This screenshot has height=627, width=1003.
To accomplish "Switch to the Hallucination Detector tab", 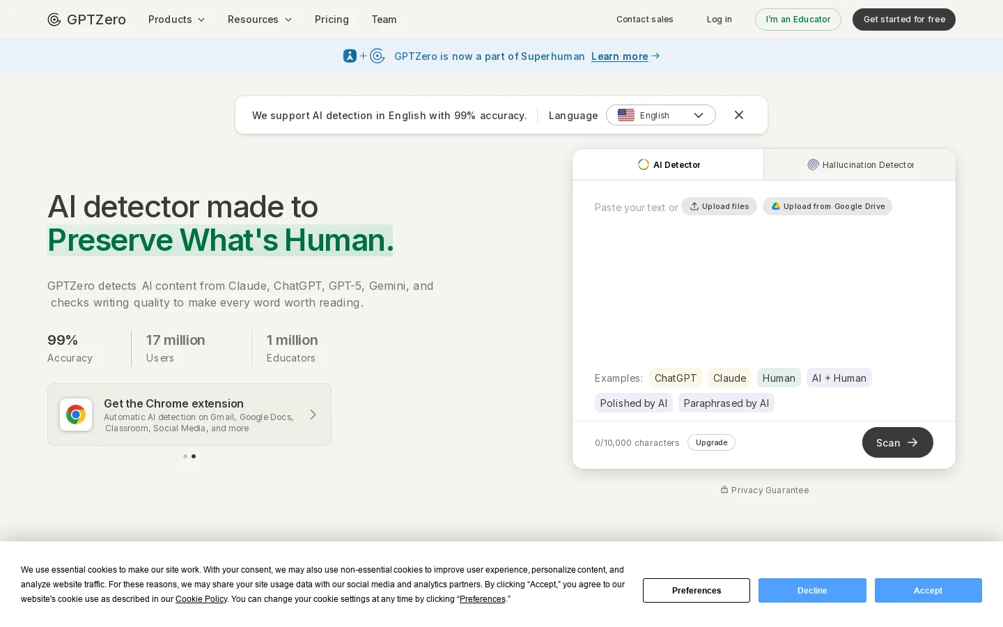I will click(x=860, y=164).
